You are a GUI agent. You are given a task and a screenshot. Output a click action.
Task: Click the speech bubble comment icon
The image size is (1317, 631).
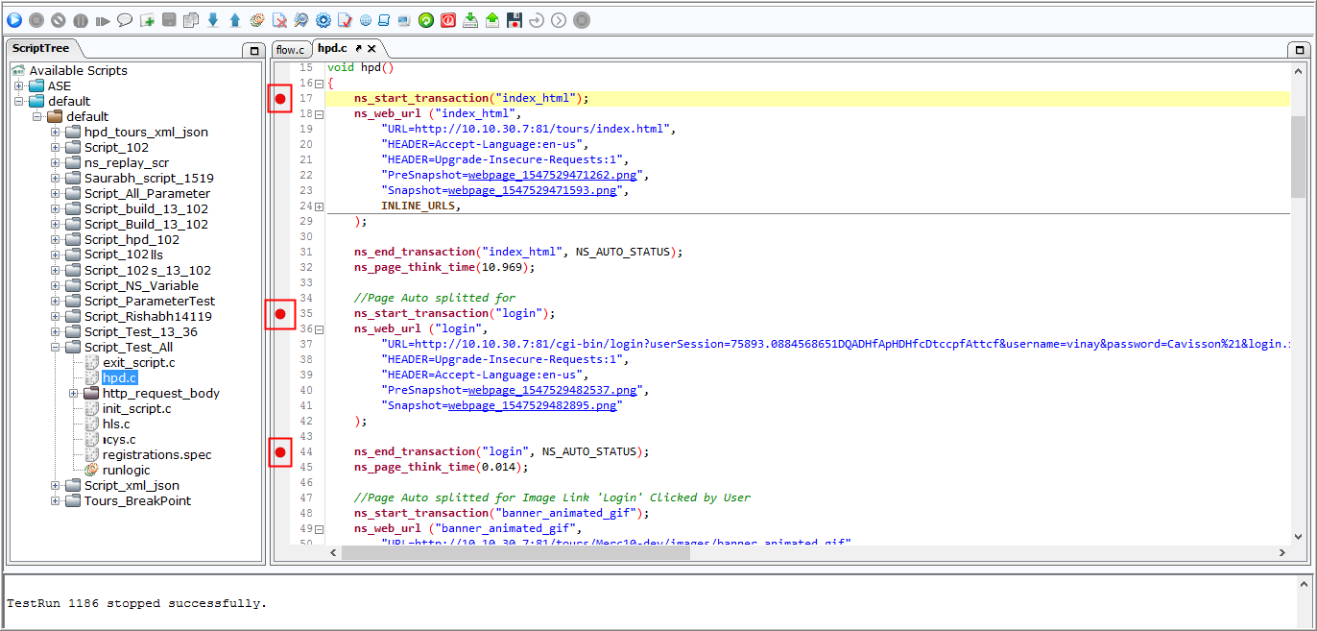coord(125,20)
